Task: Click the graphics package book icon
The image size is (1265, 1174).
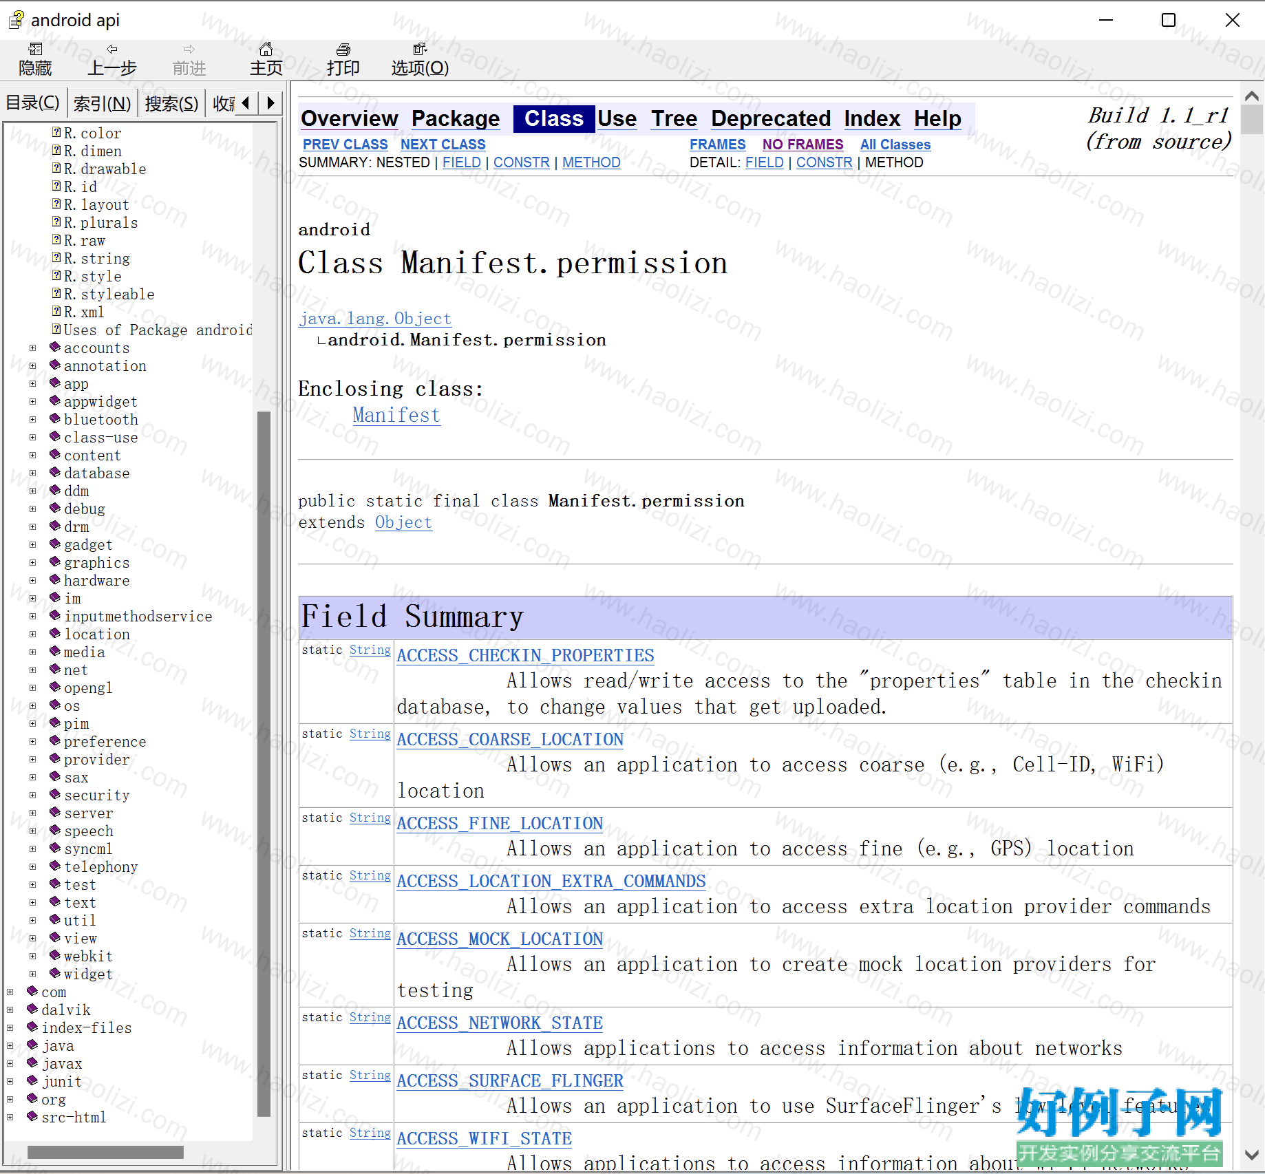Action: point(55,562)
